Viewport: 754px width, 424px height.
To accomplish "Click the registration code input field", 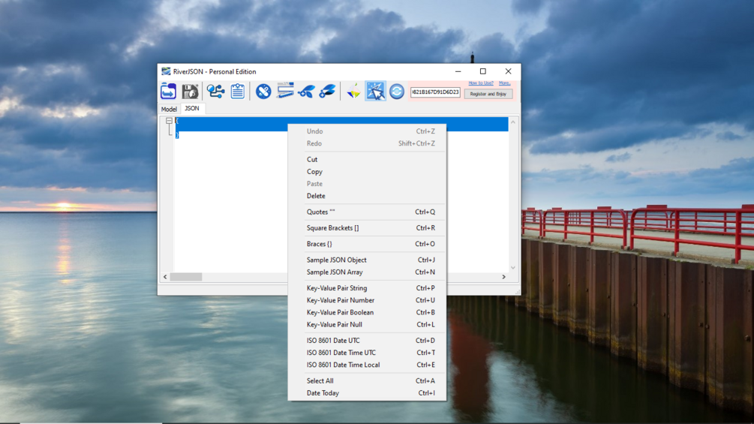I will point(435,92).
